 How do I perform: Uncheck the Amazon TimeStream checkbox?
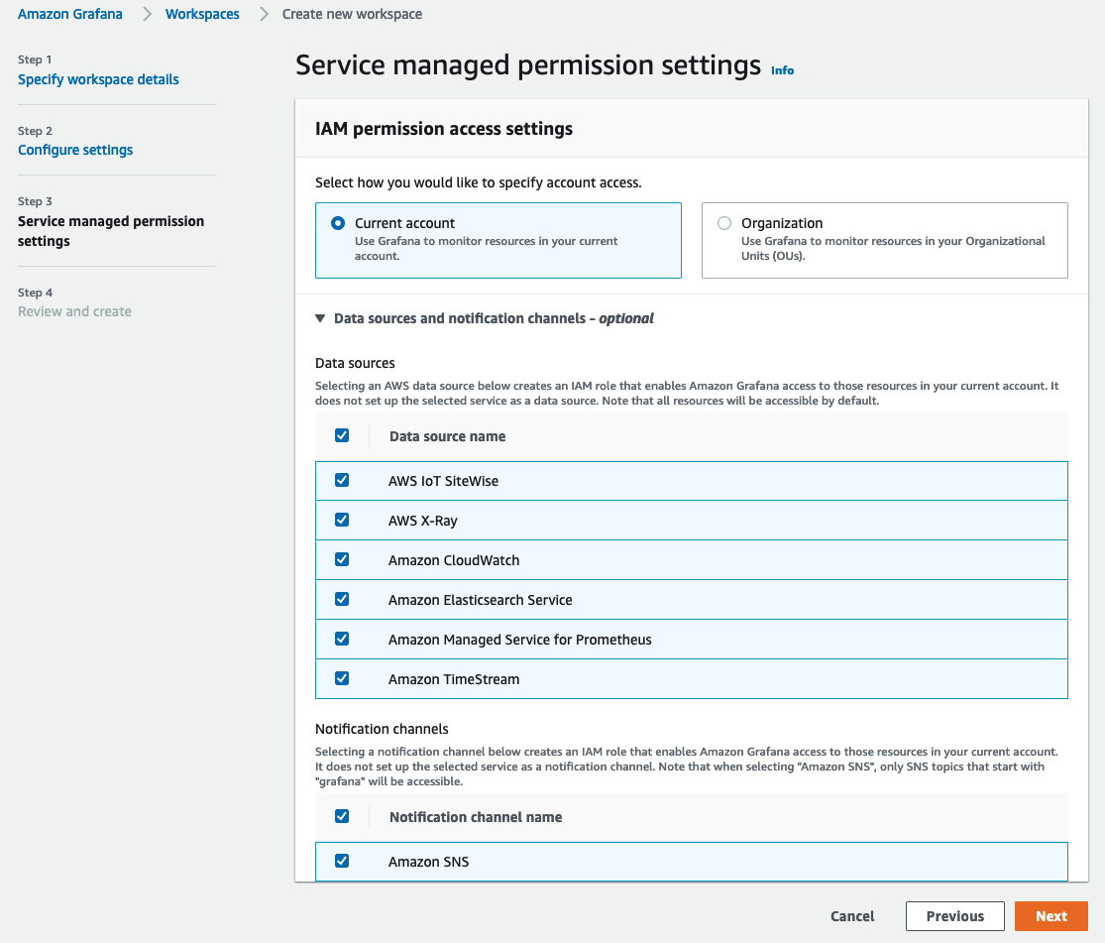pos(342,678)
